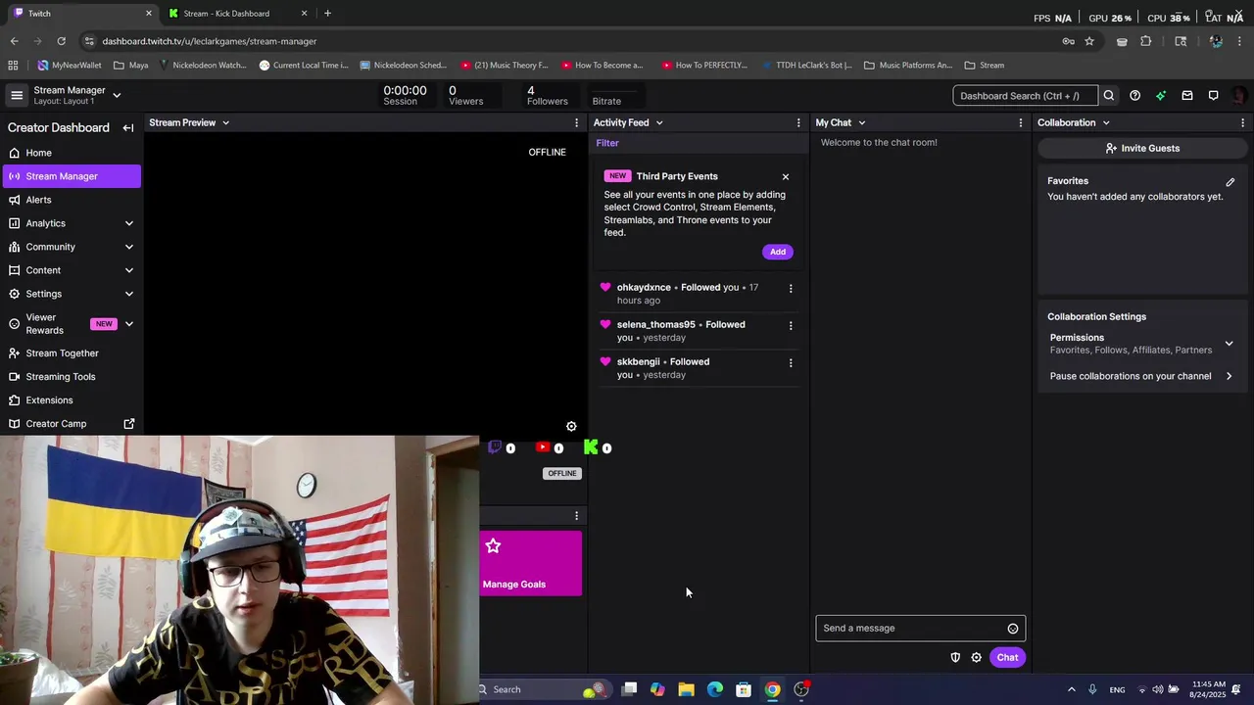Open My Chat panel options menu
The width and height of the screenshot is (1254, 705).
1021,122
